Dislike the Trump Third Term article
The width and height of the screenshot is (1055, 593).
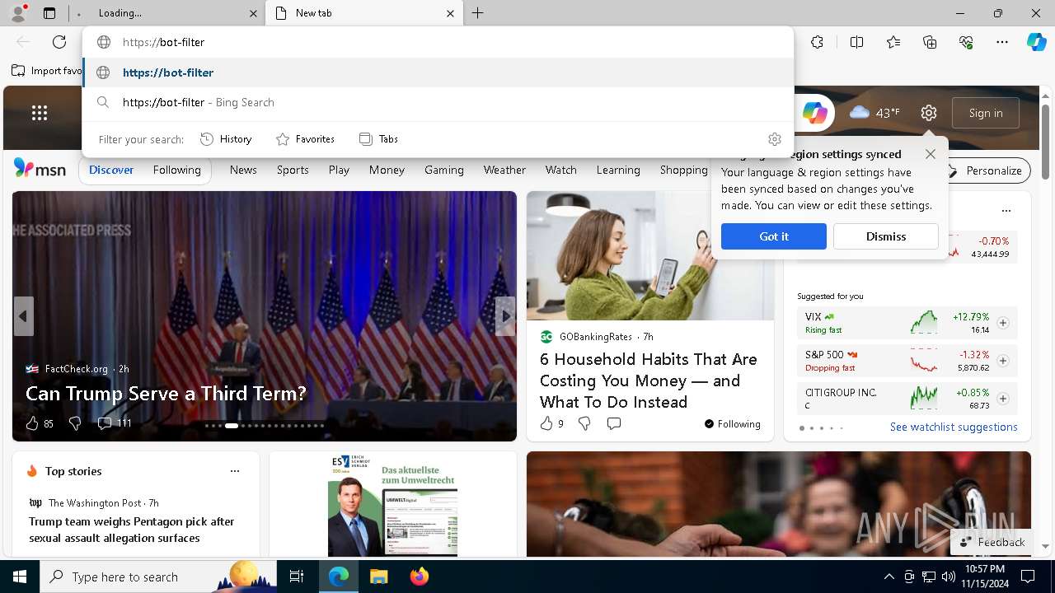(75, 423)
